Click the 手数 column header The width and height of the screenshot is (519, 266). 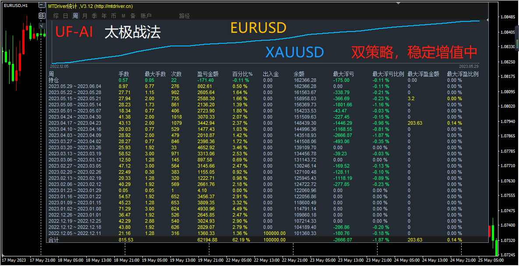click(124, 74)
